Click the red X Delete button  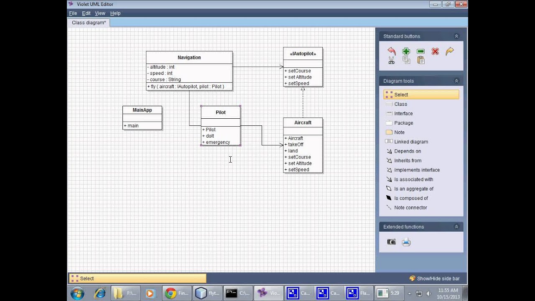coord(435,51)
